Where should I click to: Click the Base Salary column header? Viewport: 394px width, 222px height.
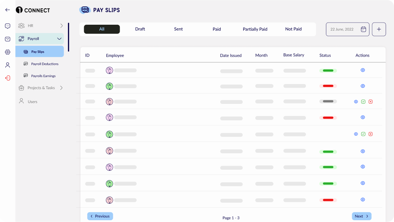tap(293, 55)
